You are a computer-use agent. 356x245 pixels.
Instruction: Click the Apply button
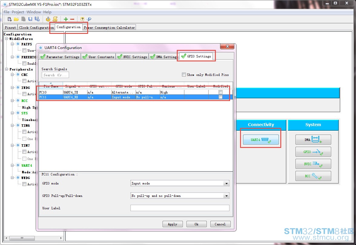tap(173, 224)
